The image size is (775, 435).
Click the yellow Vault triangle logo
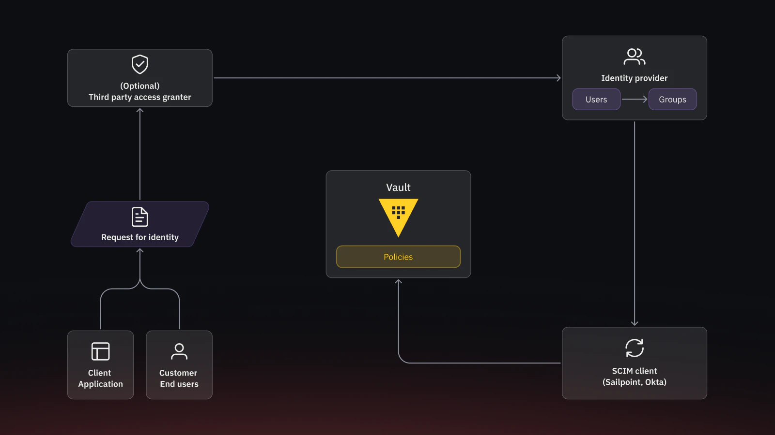(398, 217)
